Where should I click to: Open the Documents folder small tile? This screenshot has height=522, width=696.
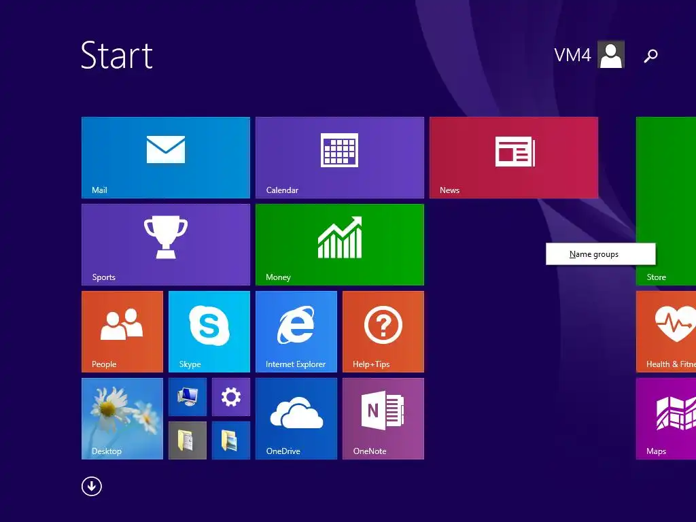[x=188, y=440]
